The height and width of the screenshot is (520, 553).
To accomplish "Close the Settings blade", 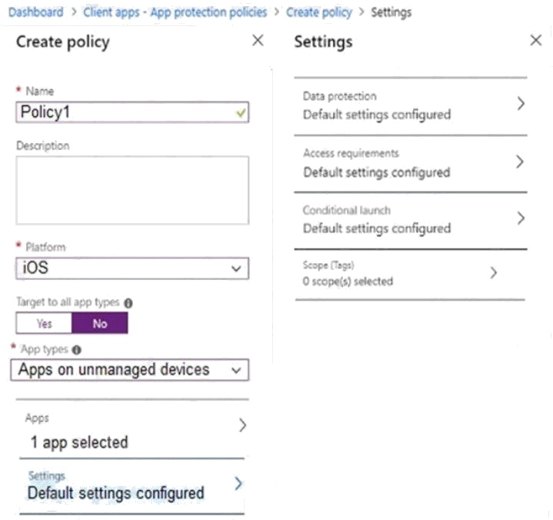I will click(536, 40).
